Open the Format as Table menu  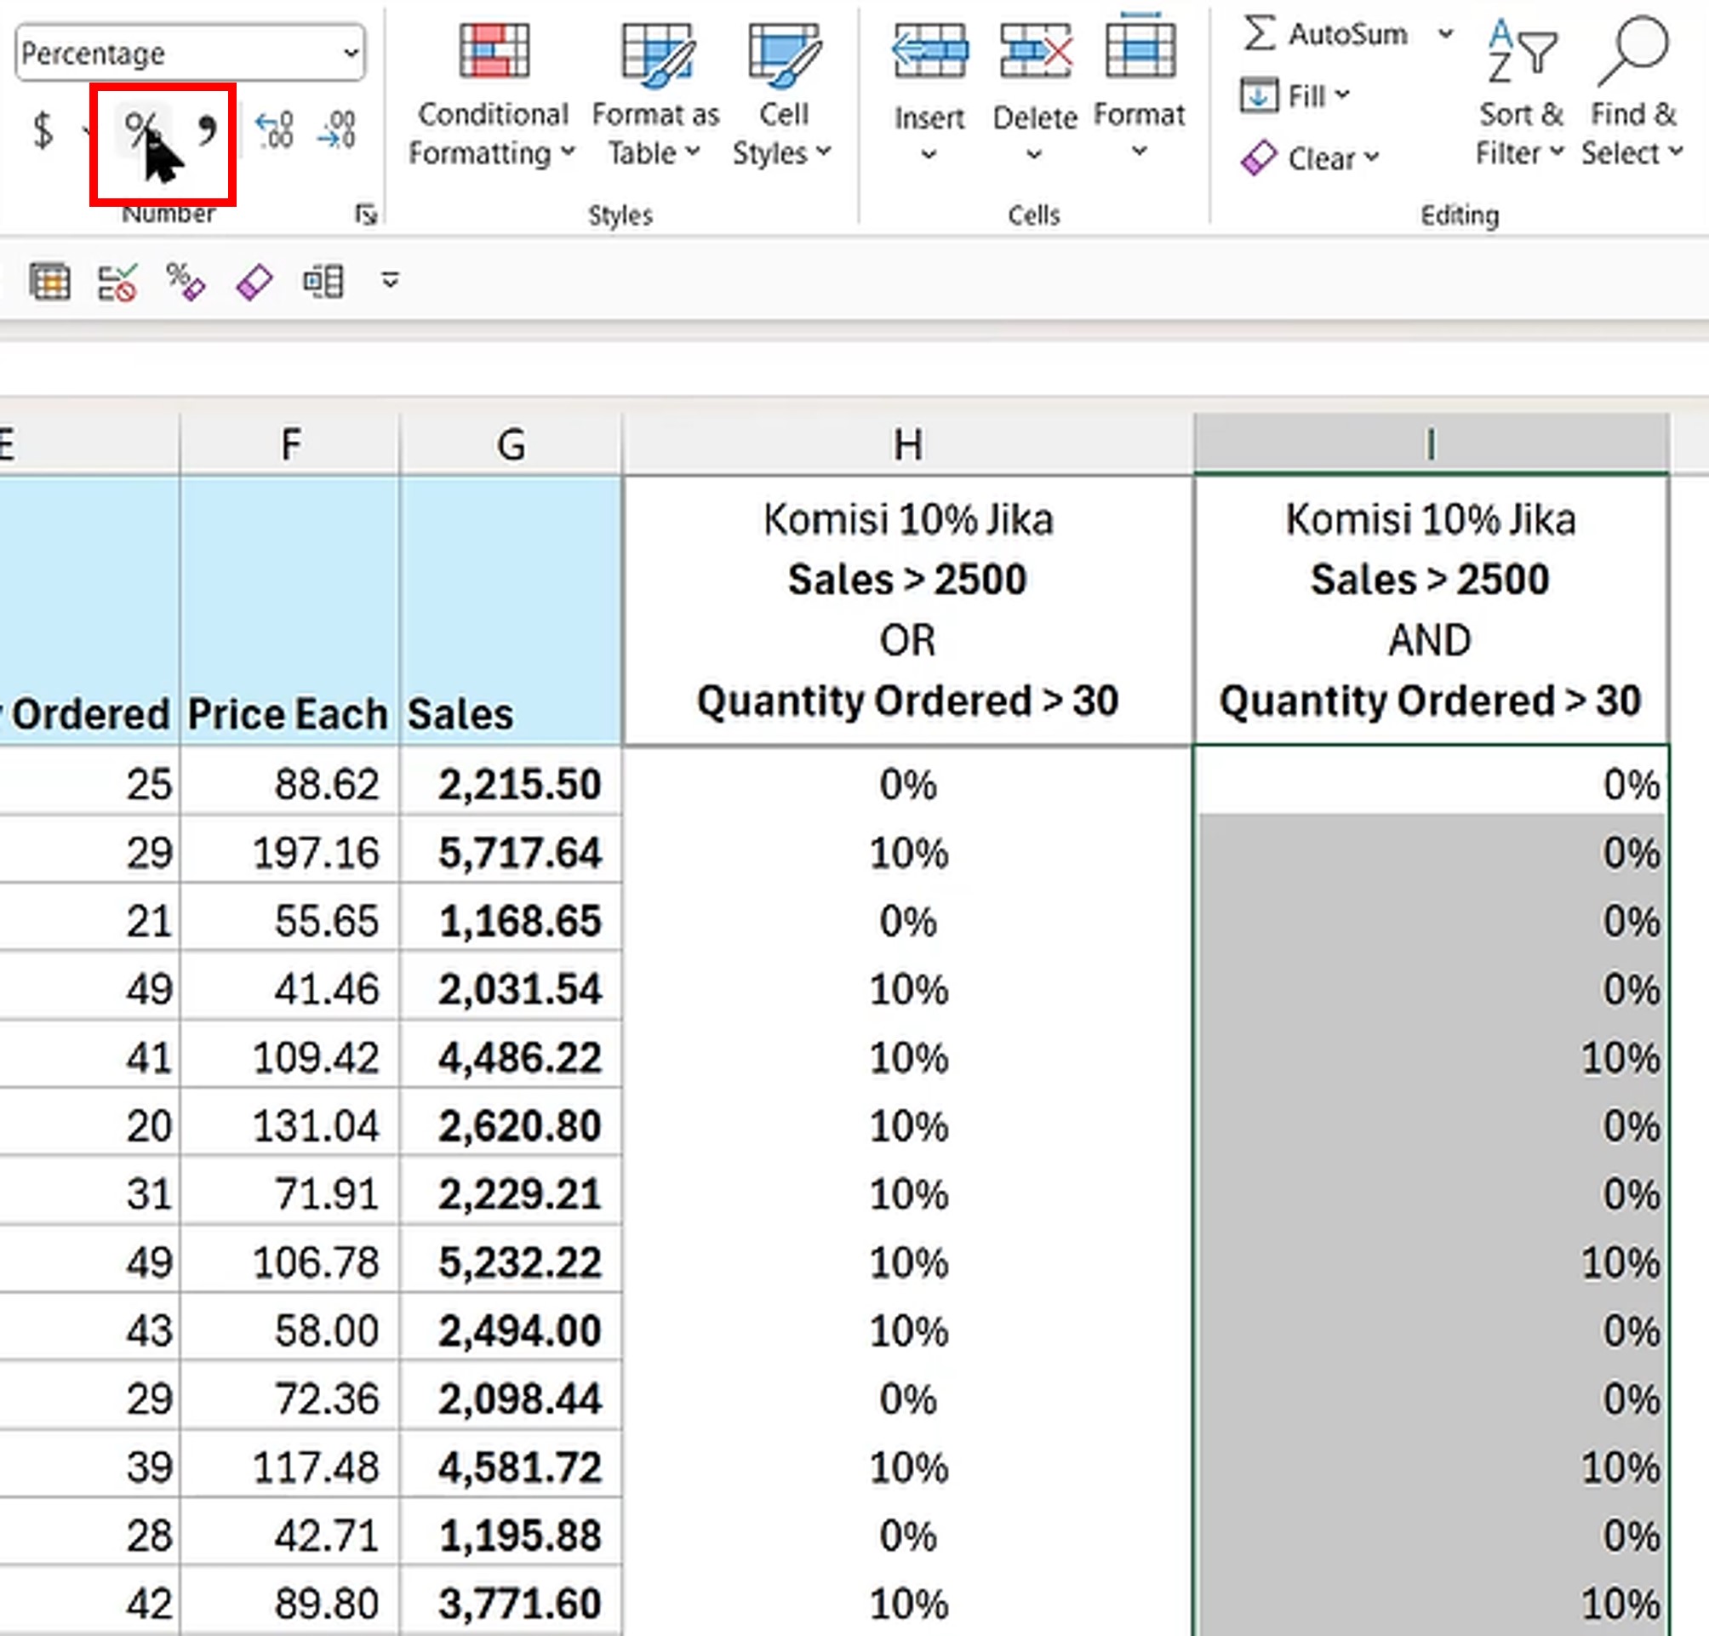pos(654,133)
